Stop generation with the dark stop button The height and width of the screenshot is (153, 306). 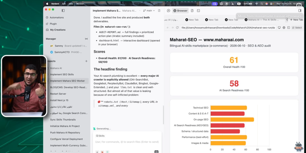coord(156,151)
